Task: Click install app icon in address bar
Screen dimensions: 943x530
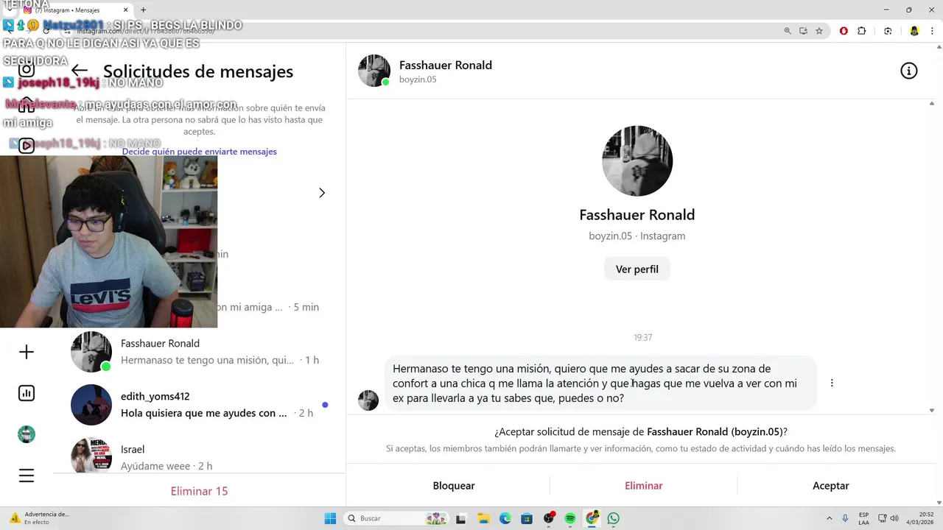Action: [x=803, y=31]
